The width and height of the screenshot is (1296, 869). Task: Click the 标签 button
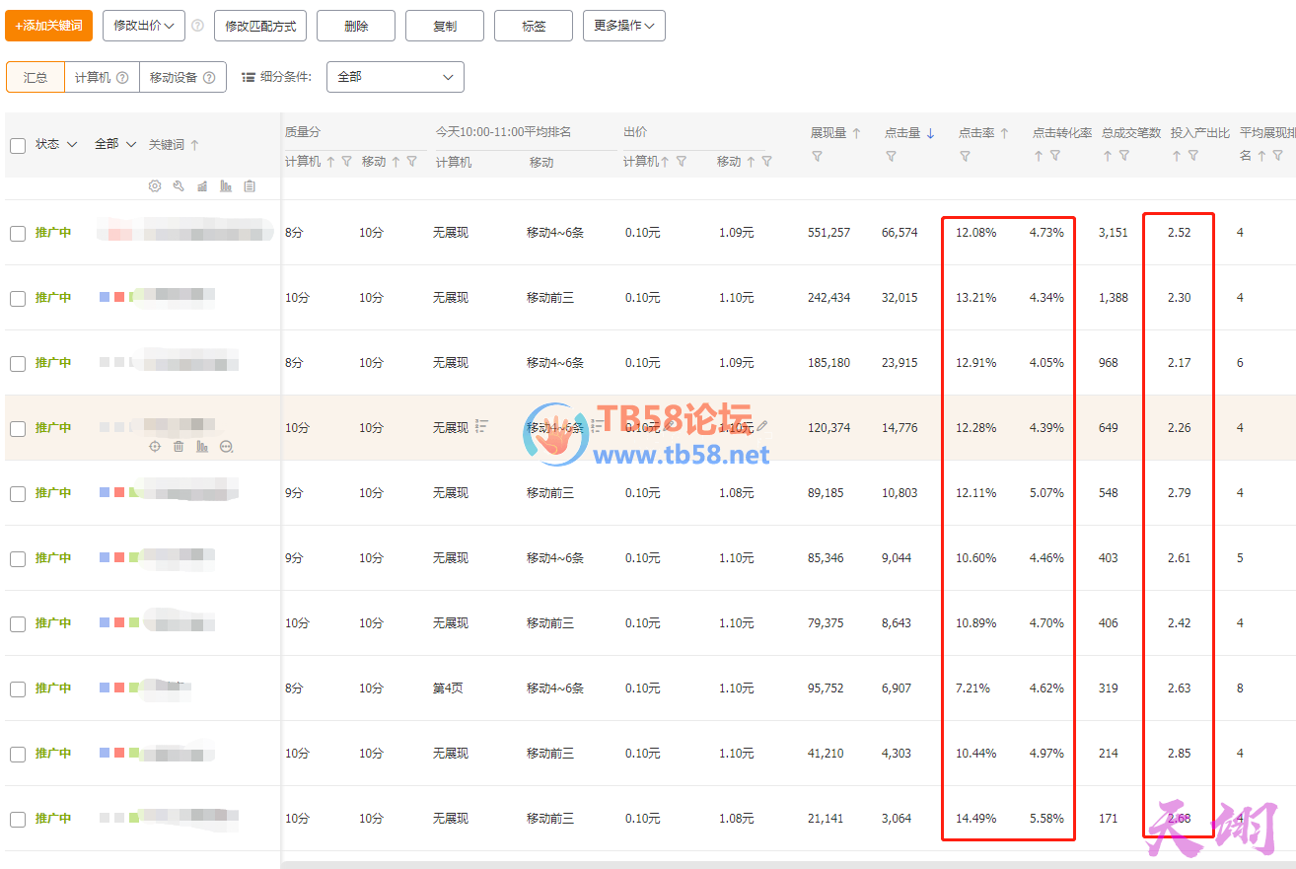pyautogui.click(x=534, y=26)
